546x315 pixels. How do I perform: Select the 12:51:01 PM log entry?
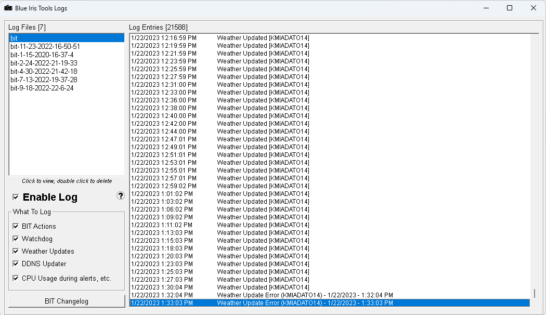(x=330, y=154)
